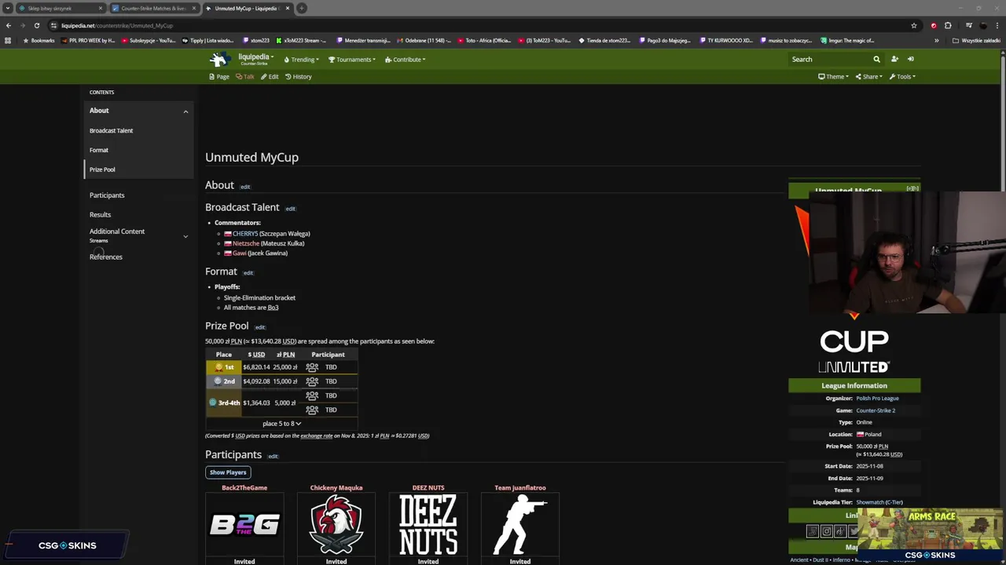Open the Bookmarks star folder
Viewport: 1006px width, 565px height.
coord(39,40)
